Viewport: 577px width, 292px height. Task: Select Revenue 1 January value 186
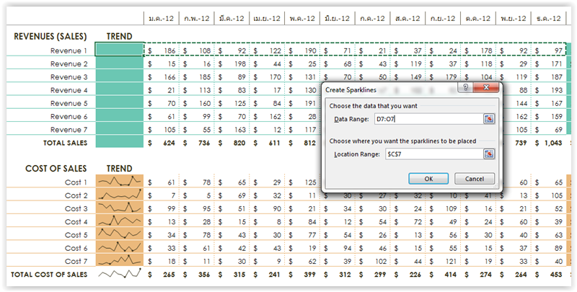coord(169,50)
